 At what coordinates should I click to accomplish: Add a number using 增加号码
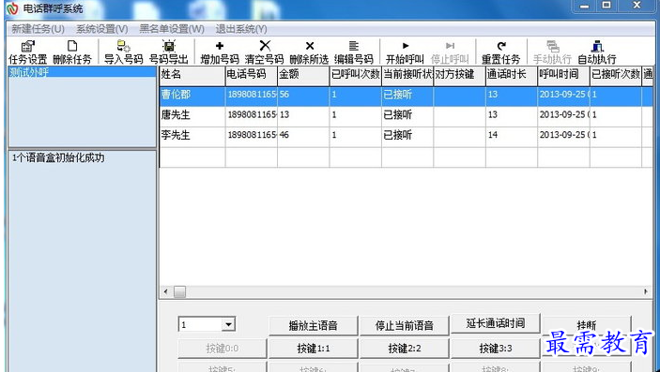220,52
